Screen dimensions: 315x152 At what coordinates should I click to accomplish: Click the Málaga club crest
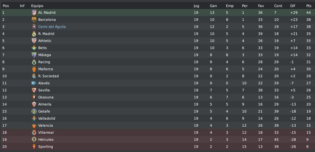(x=34, y=55)
